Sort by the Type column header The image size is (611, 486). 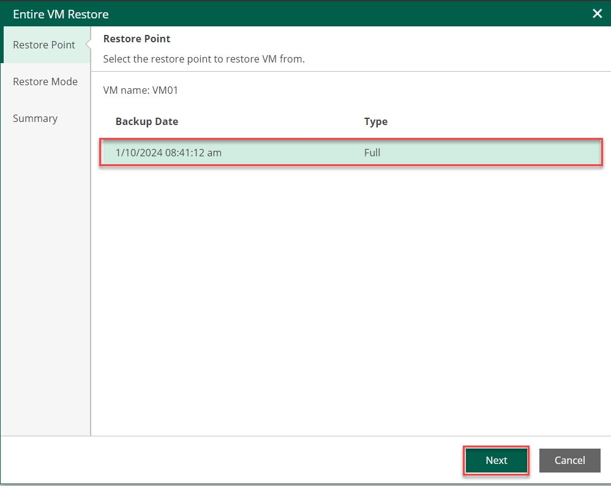pos(376,121)
